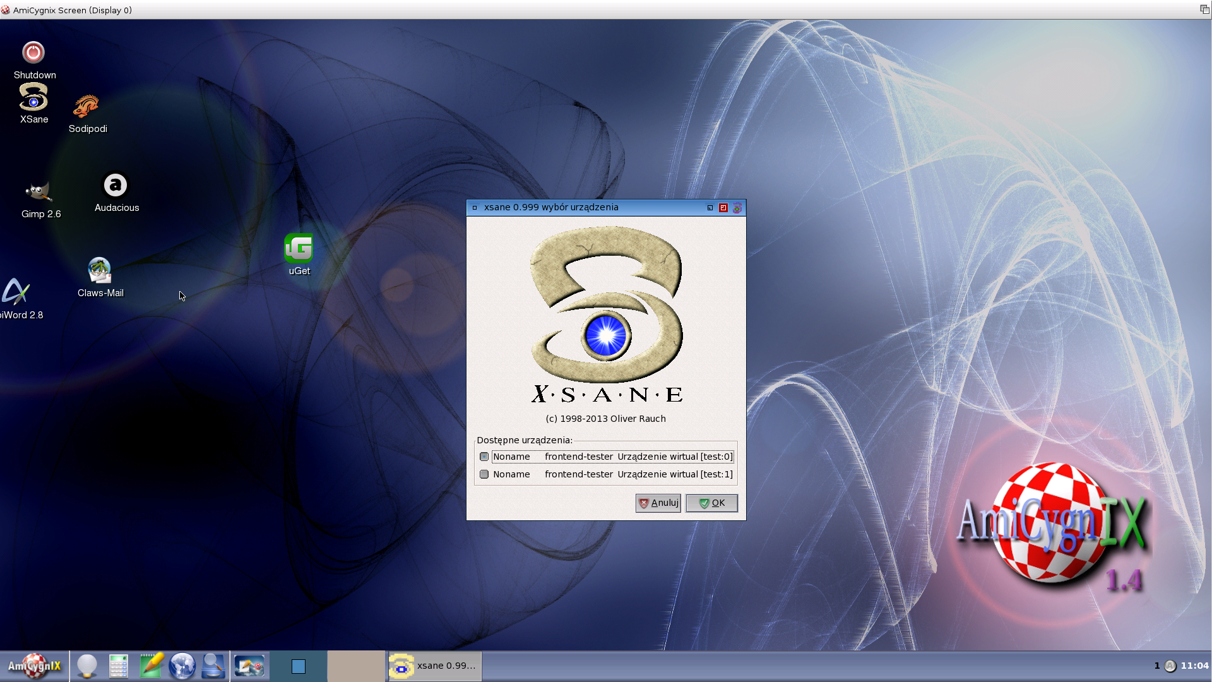The height and width of the screenshot is (682, 1212).
Task: Click the desktop preferences picture icon in the taskbar
Action: 249,666
